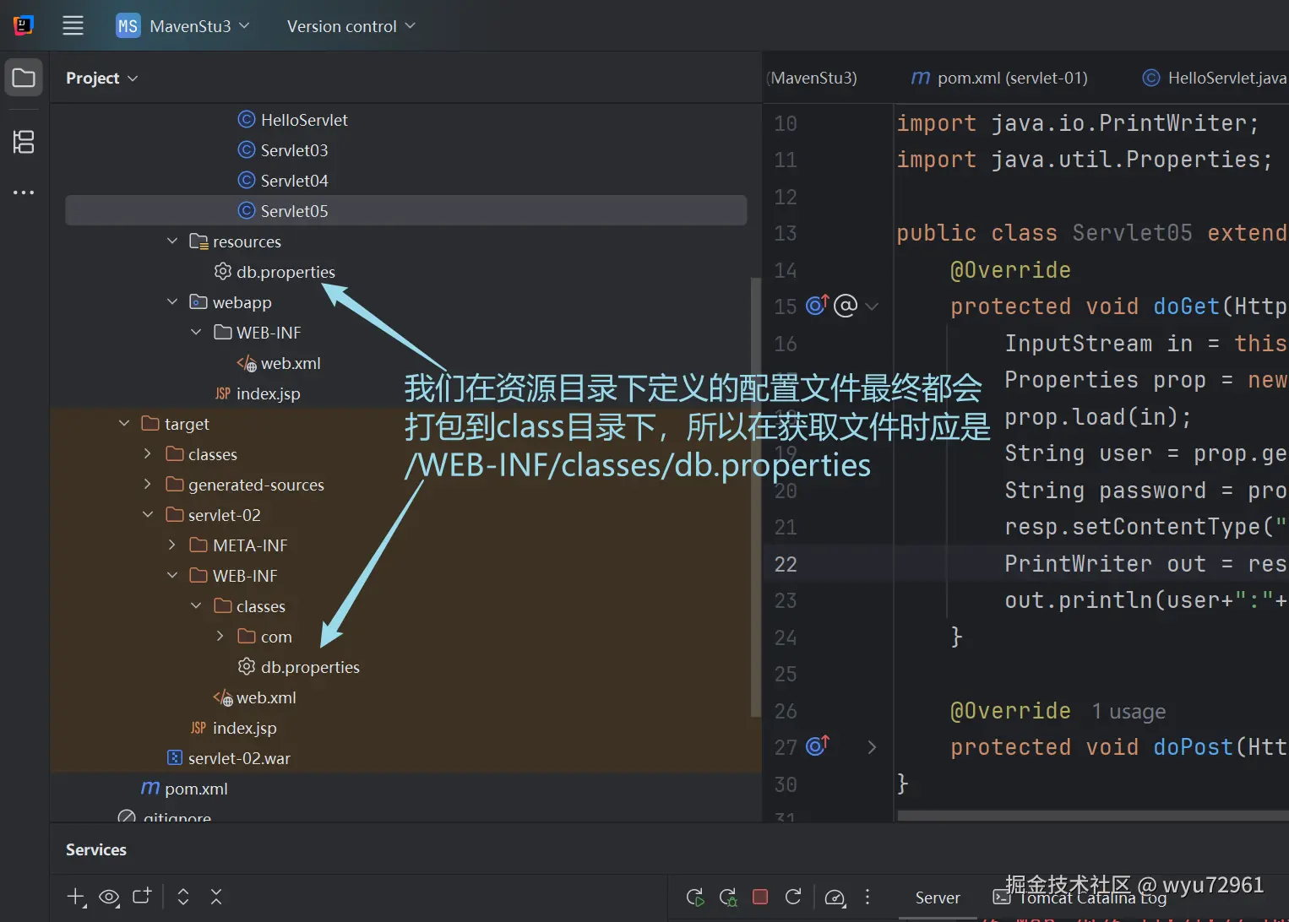Expand the META-INF folder
The image size is (1289, 922).
tap(172, 545)
